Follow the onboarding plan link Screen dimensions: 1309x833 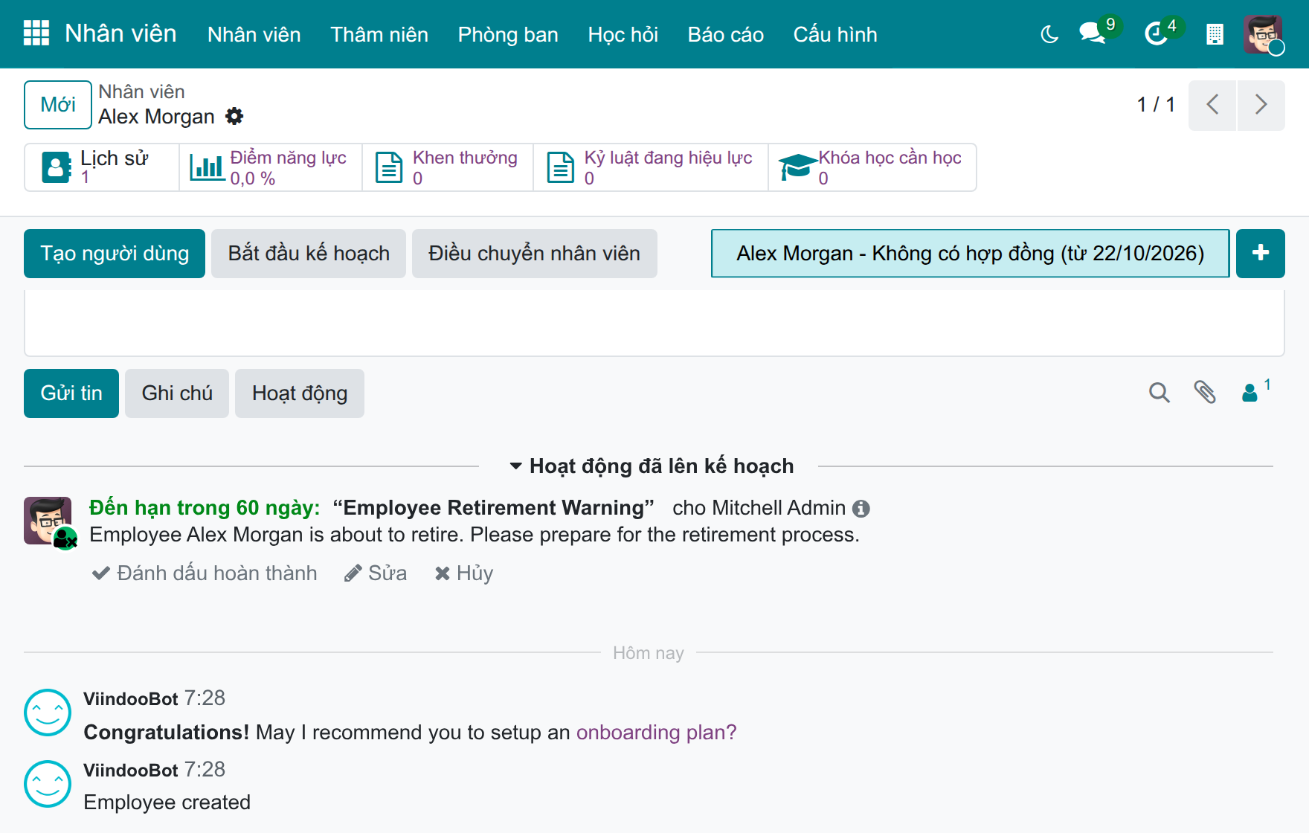coord(656,733)
